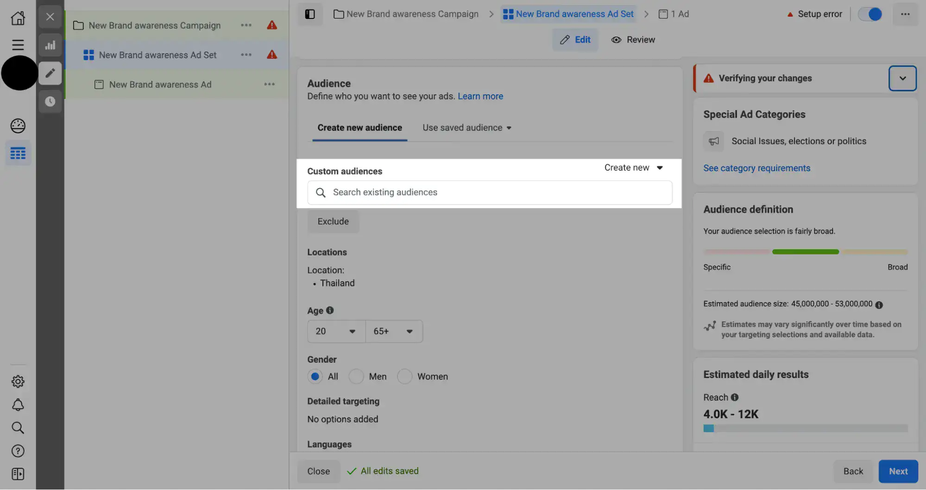This screenshot has height=490, width=926.
Task: Click the bar chart insights icon
Action: click(x=50, y=45)
